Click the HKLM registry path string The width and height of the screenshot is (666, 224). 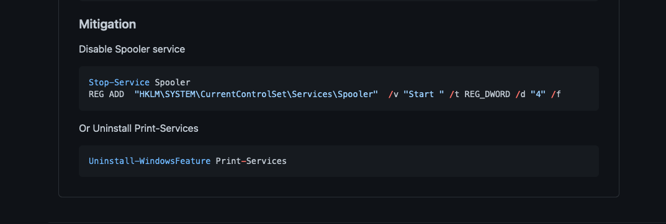tap(256, 94)
